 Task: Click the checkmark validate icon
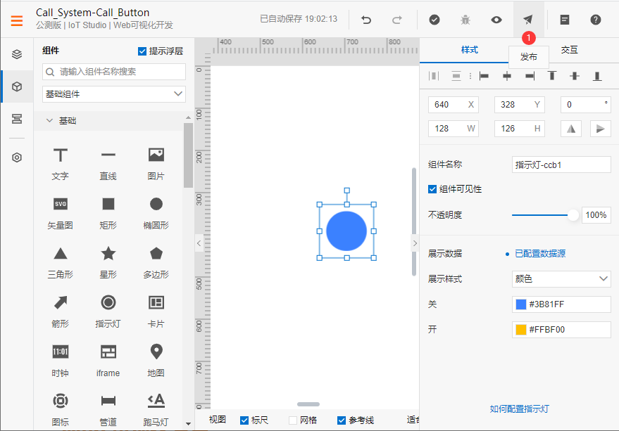coord(434,20)
